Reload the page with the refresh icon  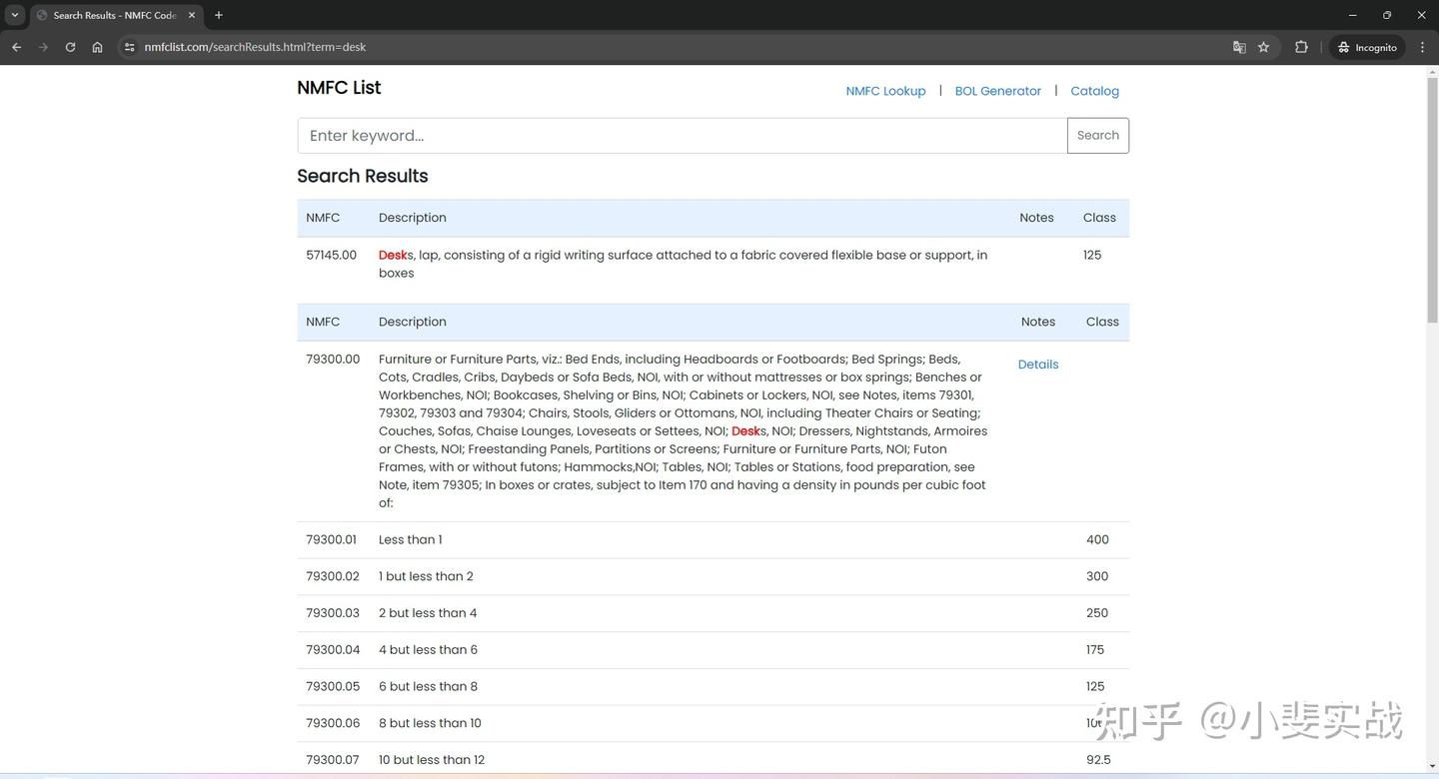(70, 47)
